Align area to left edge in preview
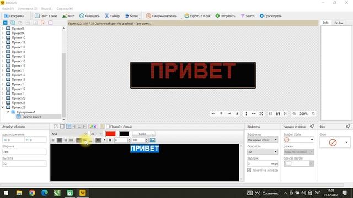 (x=213, y=114)
